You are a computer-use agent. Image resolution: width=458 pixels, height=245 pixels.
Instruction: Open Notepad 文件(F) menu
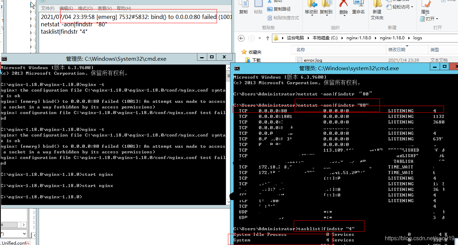[x=48, y=8]
